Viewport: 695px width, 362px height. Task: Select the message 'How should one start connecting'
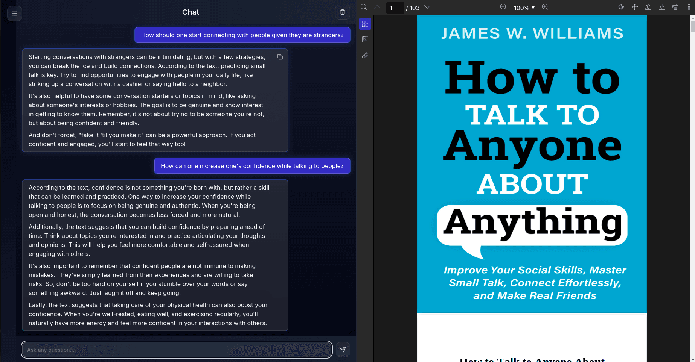pos(242,35)
